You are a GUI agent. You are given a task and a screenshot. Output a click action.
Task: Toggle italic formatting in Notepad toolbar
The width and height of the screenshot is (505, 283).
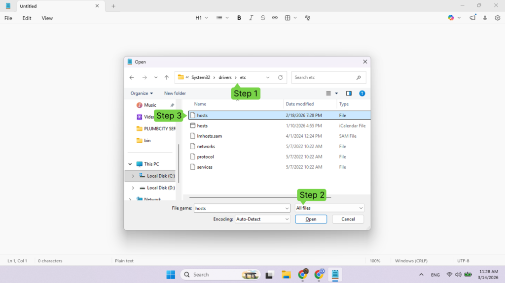click(x=251, y=18)
